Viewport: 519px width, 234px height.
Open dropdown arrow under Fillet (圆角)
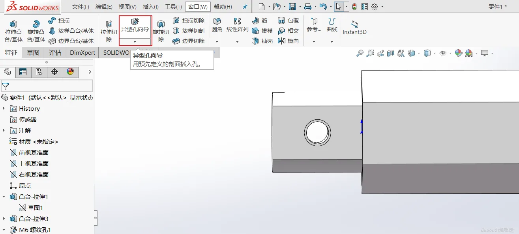click(217, 42)
